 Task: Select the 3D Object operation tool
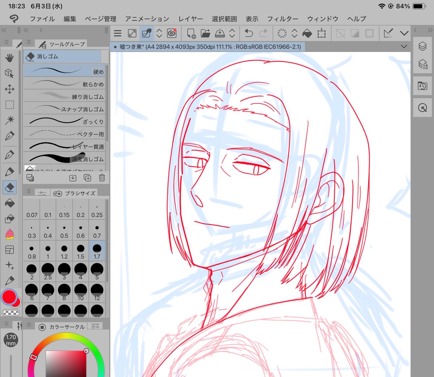coord(9,73)
